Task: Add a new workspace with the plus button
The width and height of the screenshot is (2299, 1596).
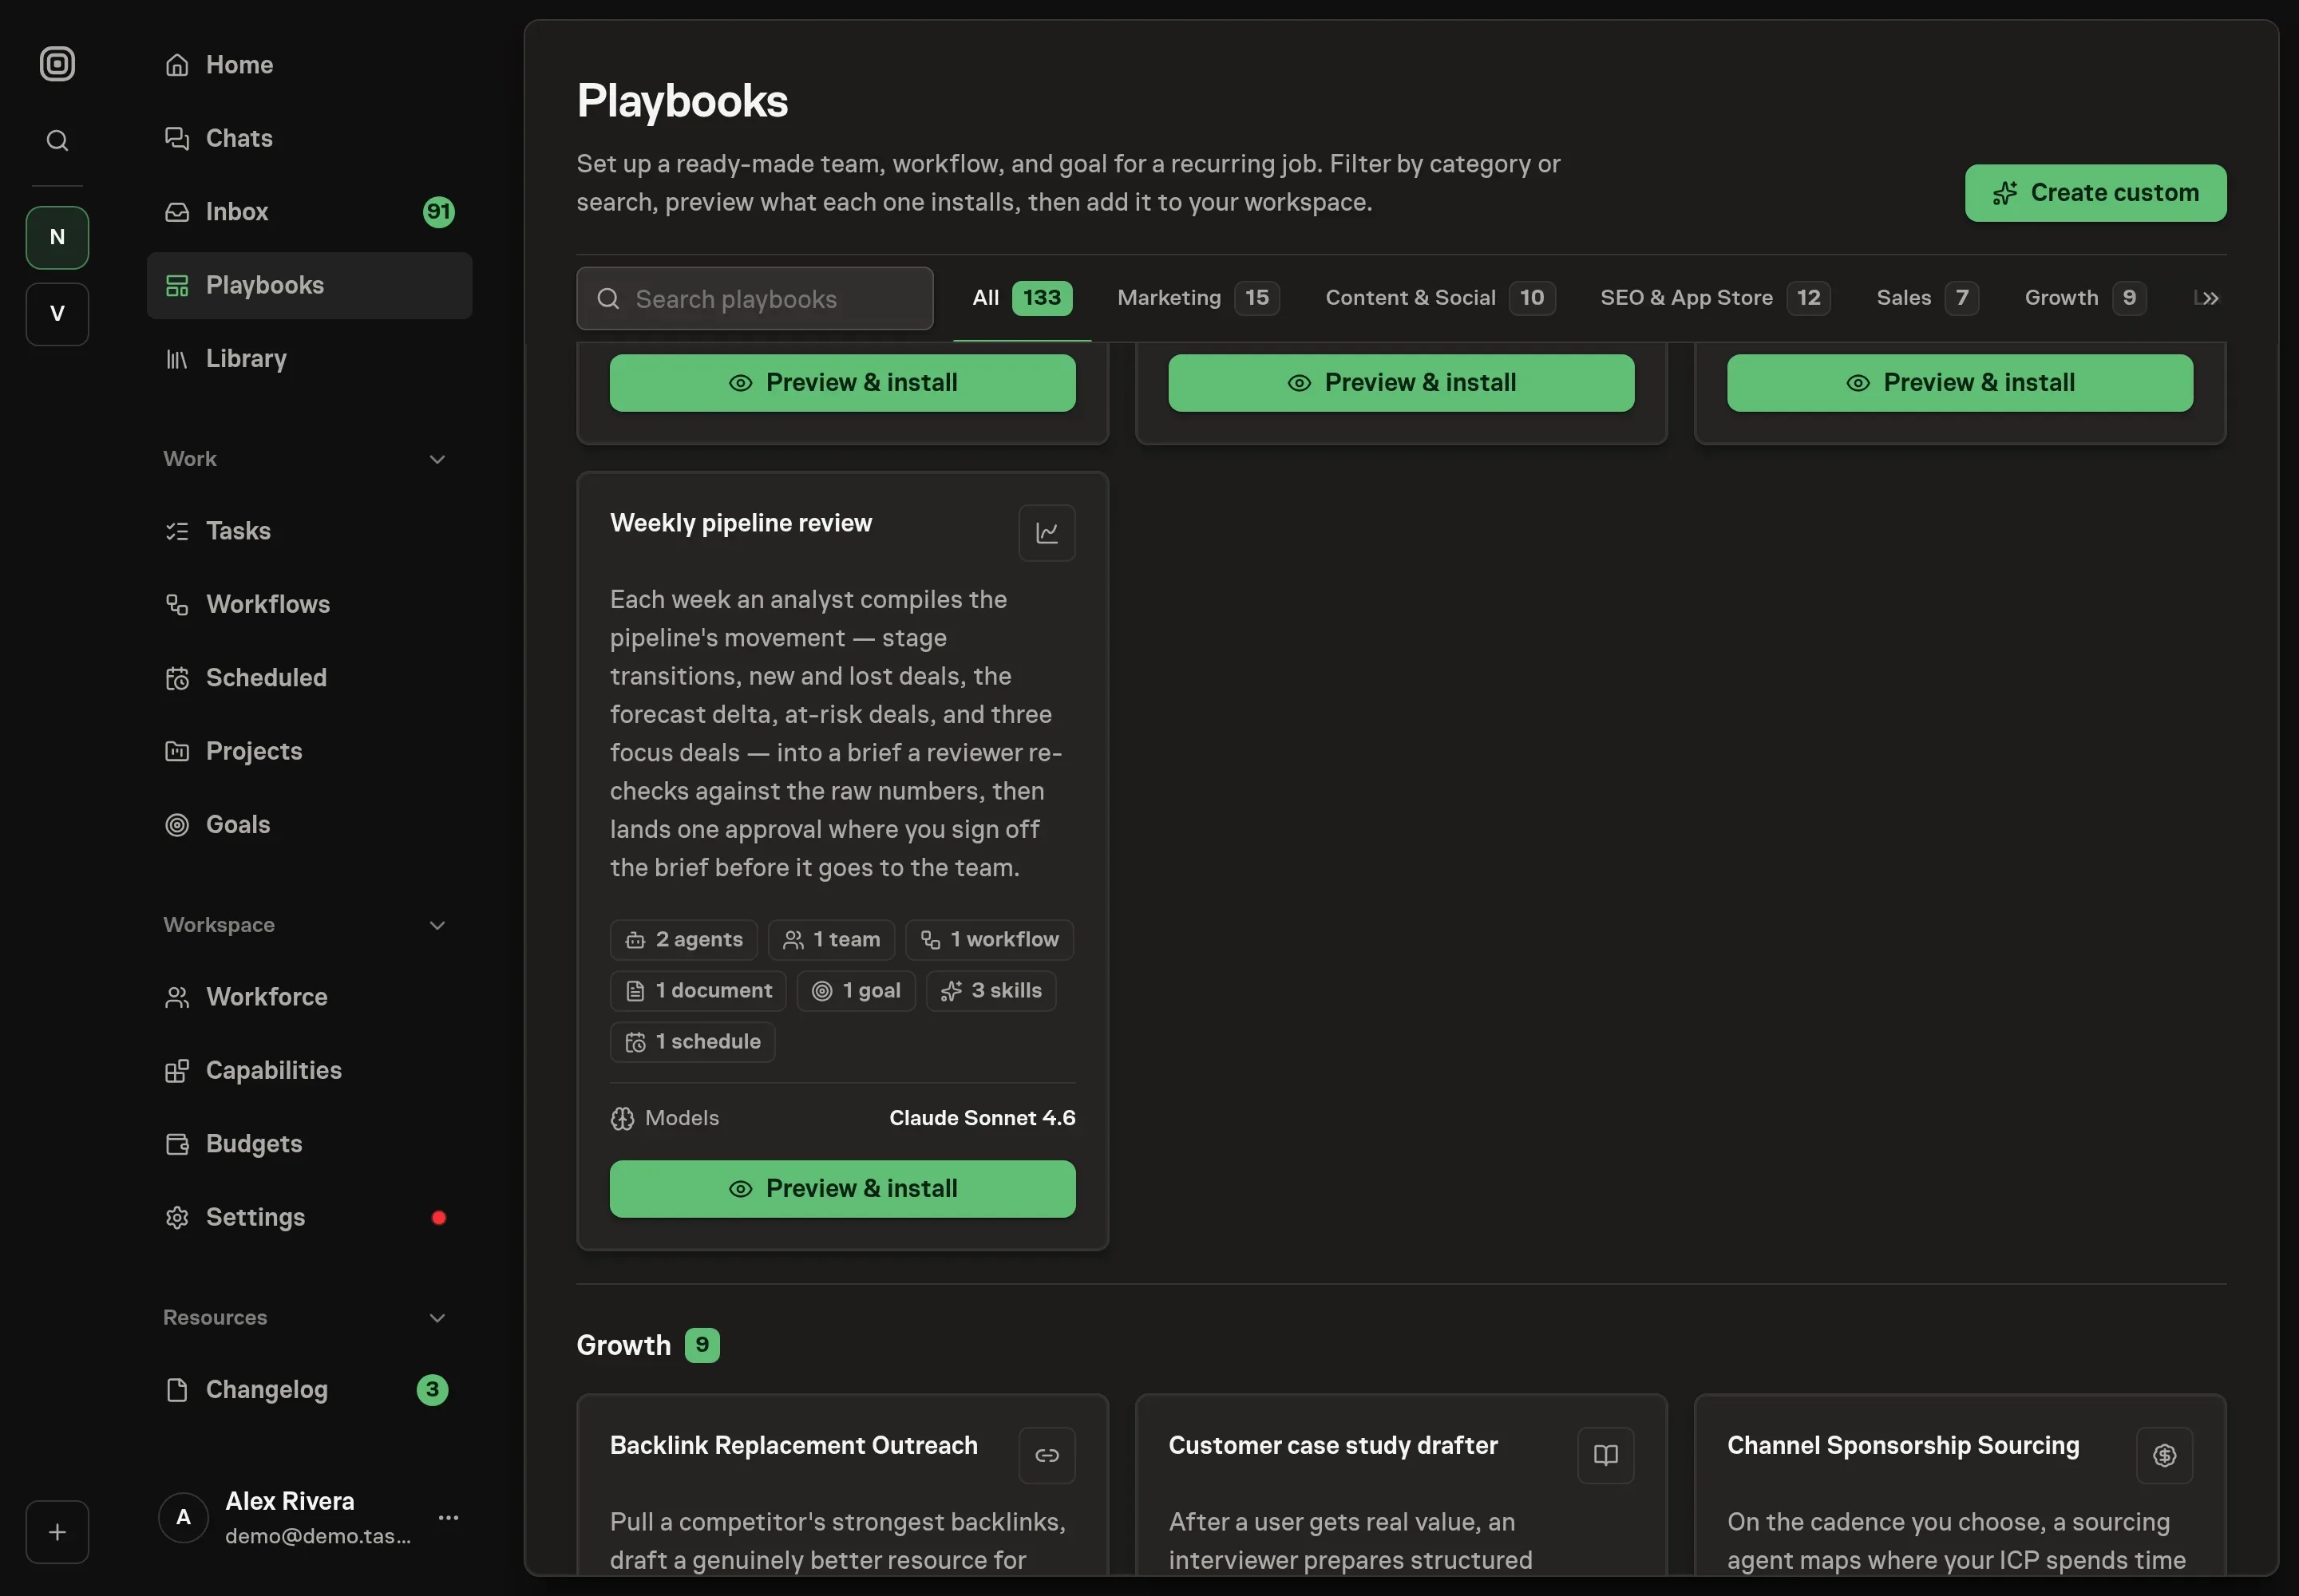Action: point(57,1532)
